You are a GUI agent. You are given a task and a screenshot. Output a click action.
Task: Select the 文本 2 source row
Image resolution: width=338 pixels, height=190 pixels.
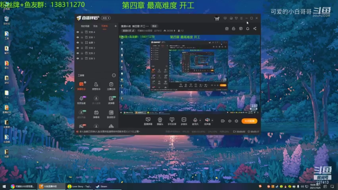[97, 53]
